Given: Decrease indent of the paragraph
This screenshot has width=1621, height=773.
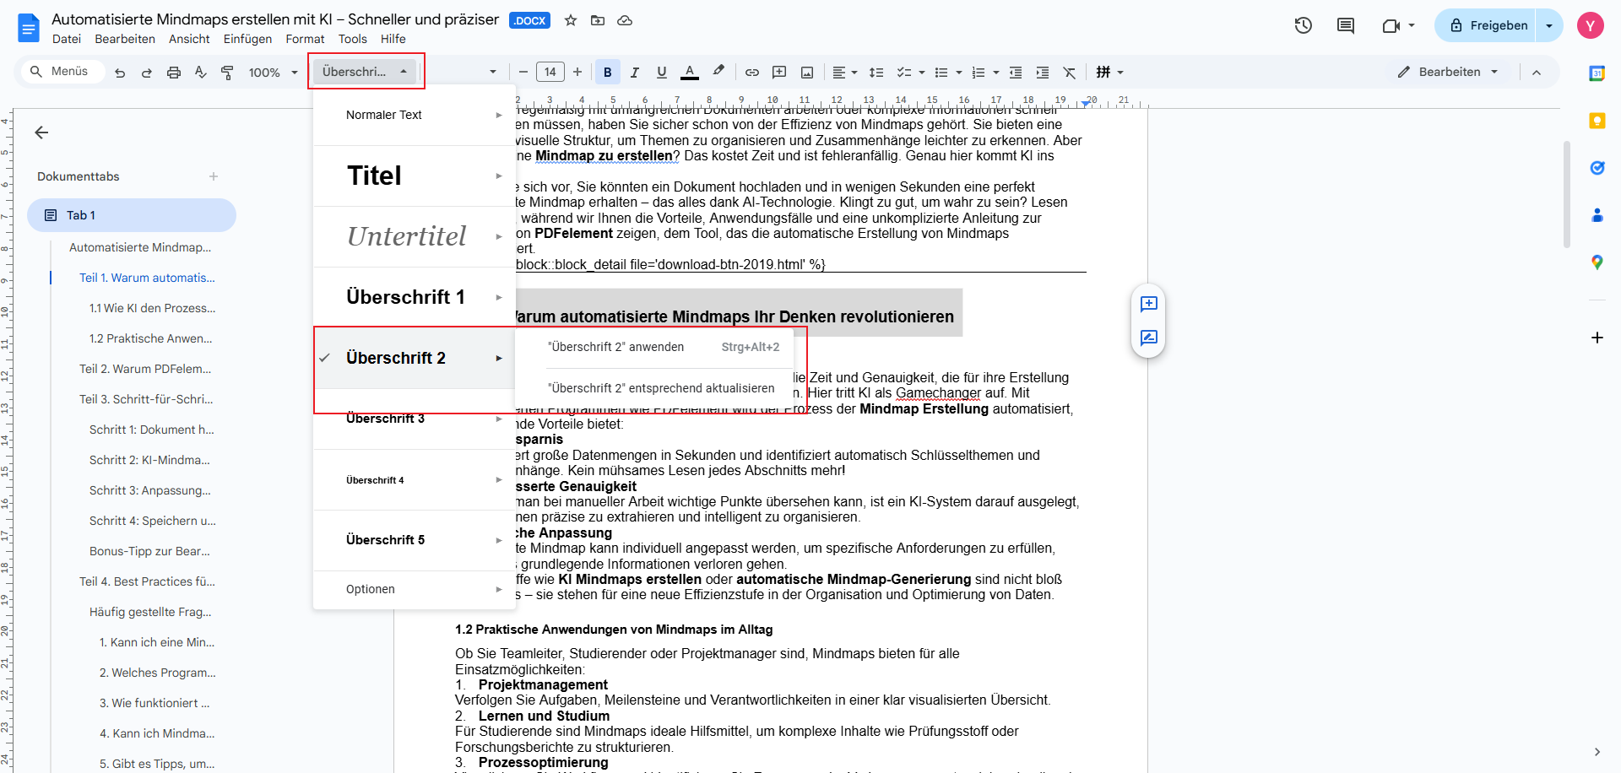Looking at the screenshot, I should (x=1016, y=73).
